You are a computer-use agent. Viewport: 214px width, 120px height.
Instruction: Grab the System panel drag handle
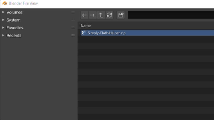(73, 20)
